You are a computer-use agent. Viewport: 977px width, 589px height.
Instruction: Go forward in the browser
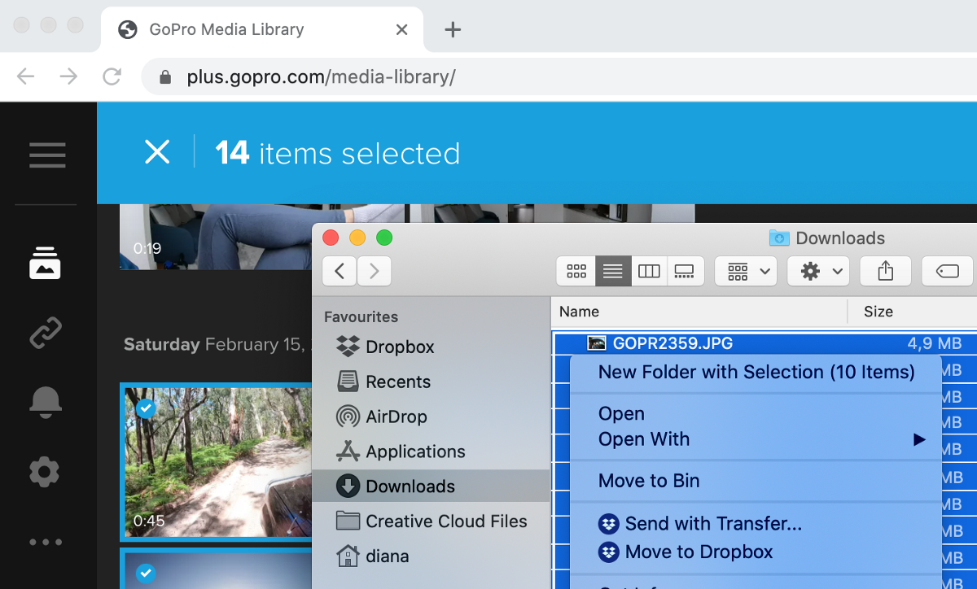pyautogui.click(x=69, y=76)
